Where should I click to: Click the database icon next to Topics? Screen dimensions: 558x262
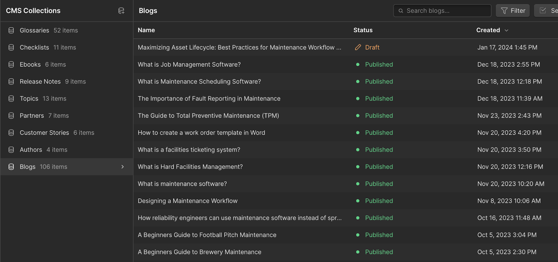(11, 98)
